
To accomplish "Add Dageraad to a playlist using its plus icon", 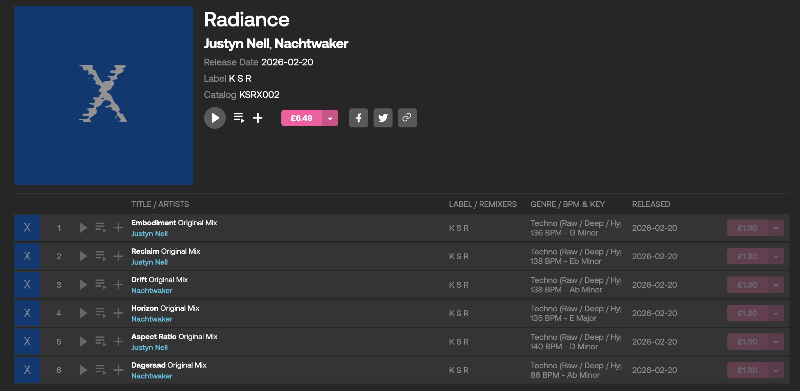I will (x=118, y=370).
